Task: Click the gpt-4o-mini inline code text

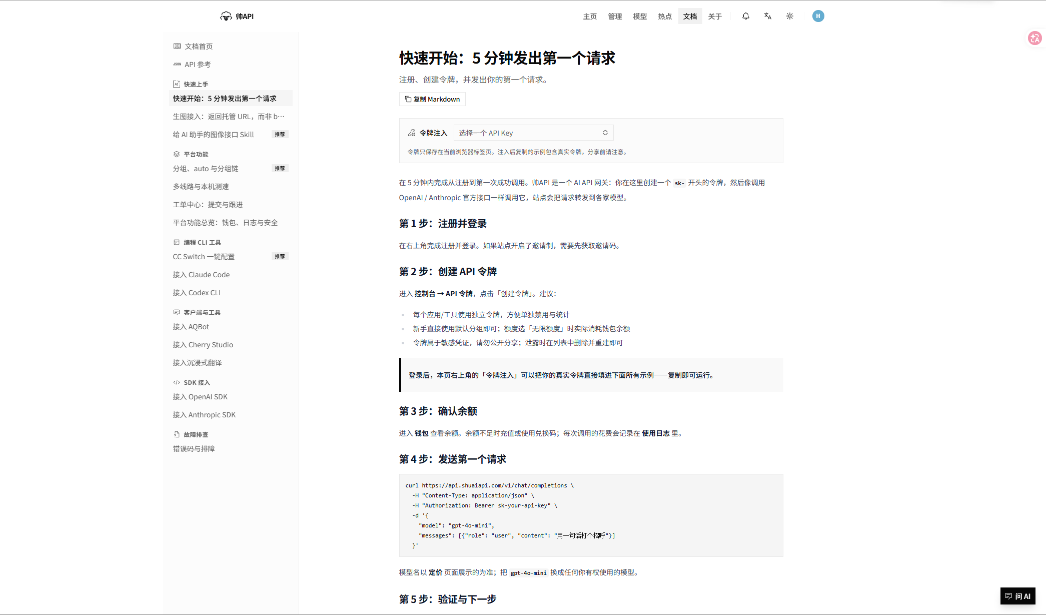Action: (x=528, y=573)
